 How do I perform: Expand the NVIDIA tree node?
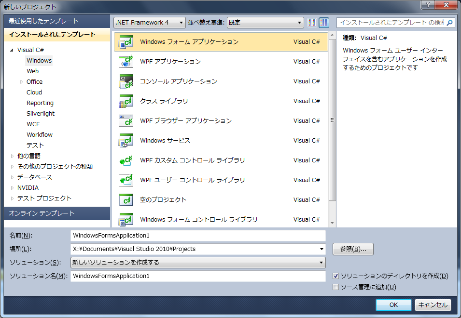[12, 188]
